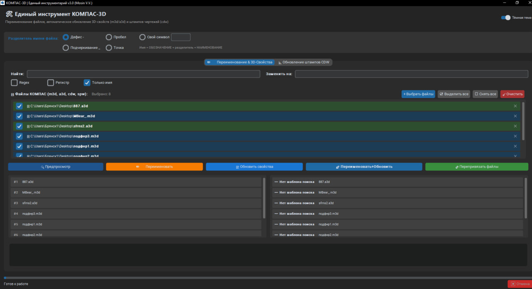532x289 pixels.
Task: Remove подфнр3.m3d file with its X icon
Action: tap(515, 136)
